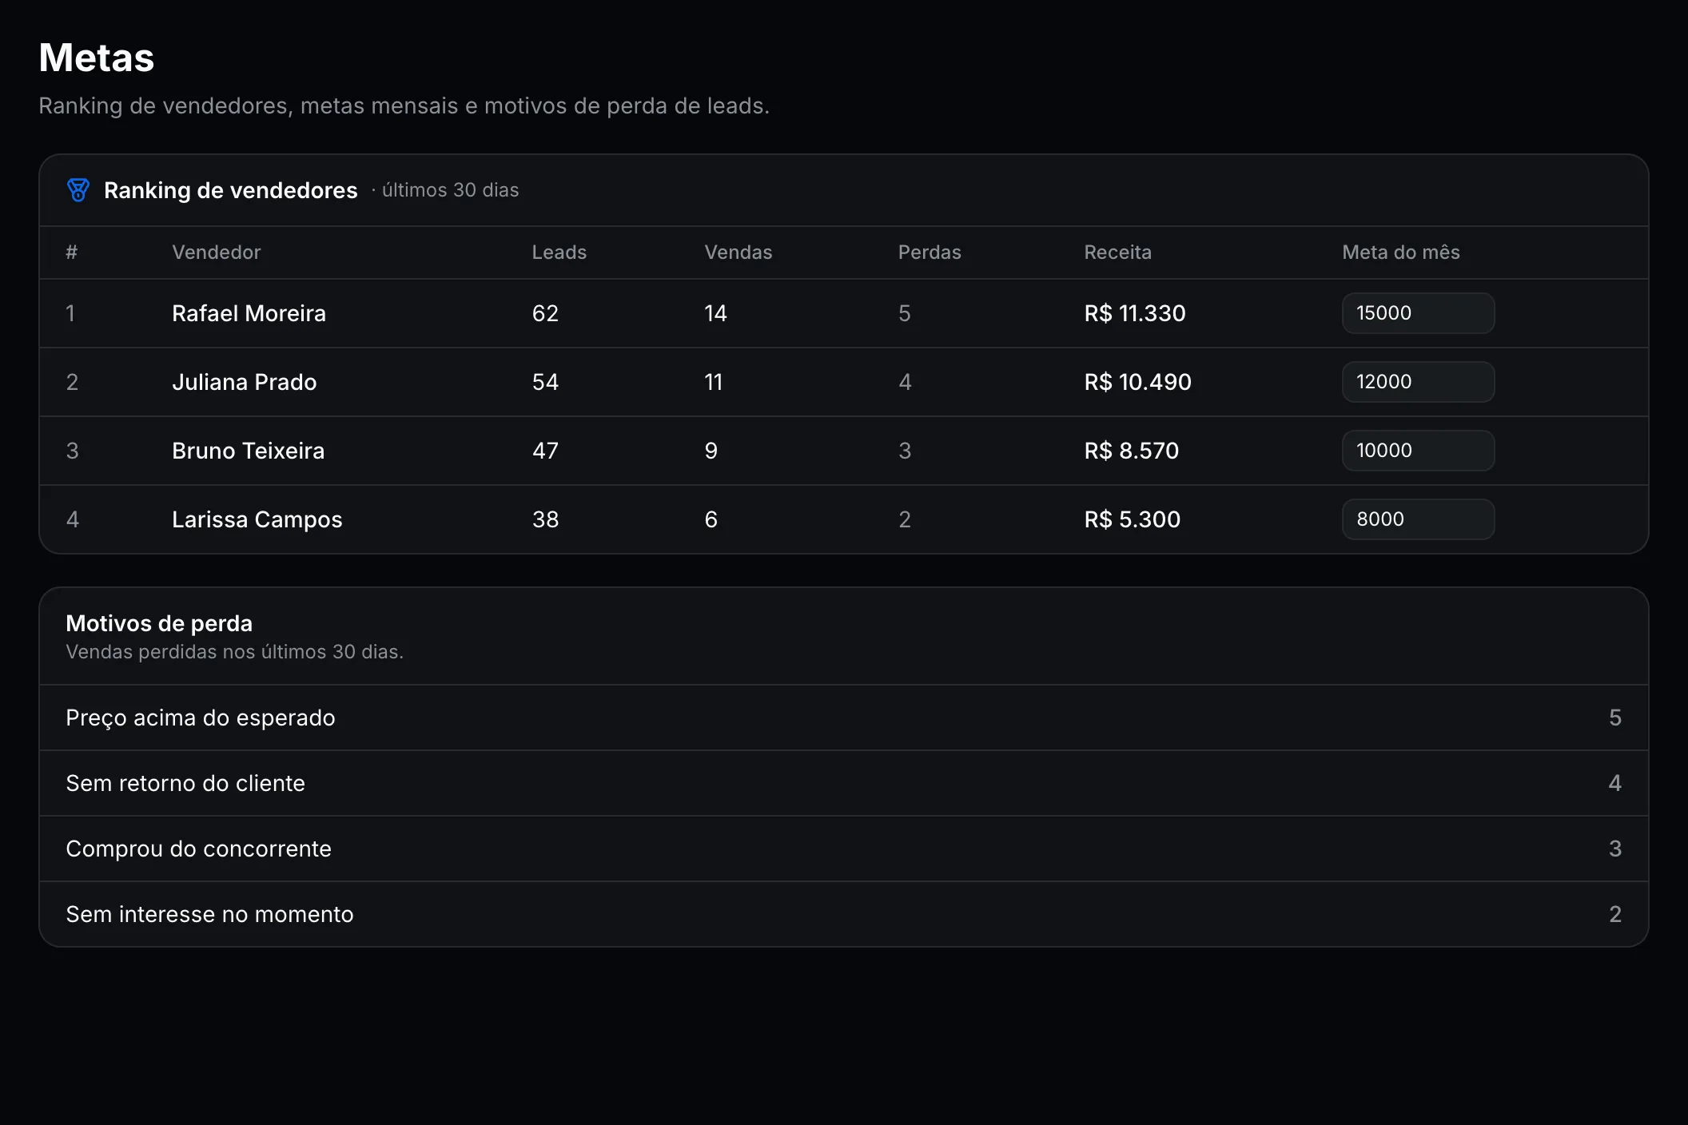Click Rafael Moreira's 62 leads count
Screen dimensions: 1688x1125
545,313
